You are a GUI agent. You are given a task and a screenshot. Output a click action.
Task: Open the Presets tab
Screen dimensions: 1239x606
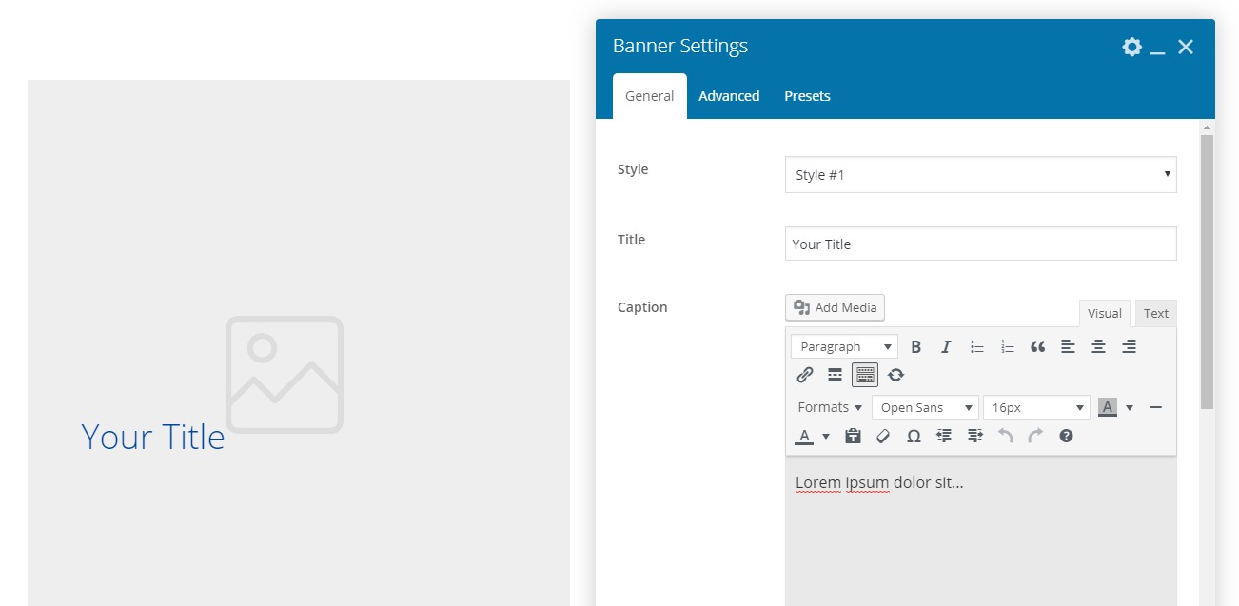(807, 96)
